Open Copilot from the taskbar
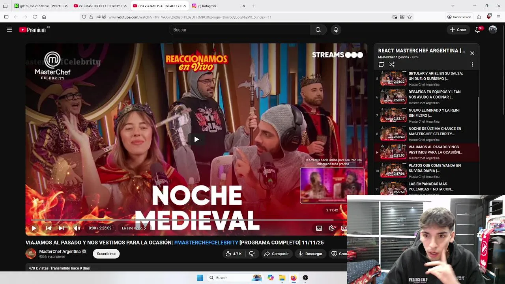This screenshot has height=284, width=505. pyautogui.click(x=271, y=278)
